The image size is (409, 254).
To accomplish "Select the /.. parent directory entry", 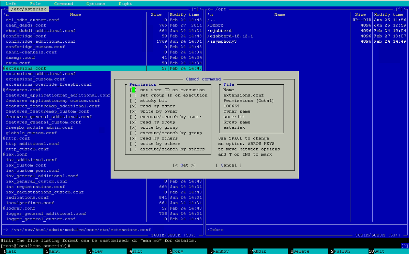I will click(x=211, y=20).
